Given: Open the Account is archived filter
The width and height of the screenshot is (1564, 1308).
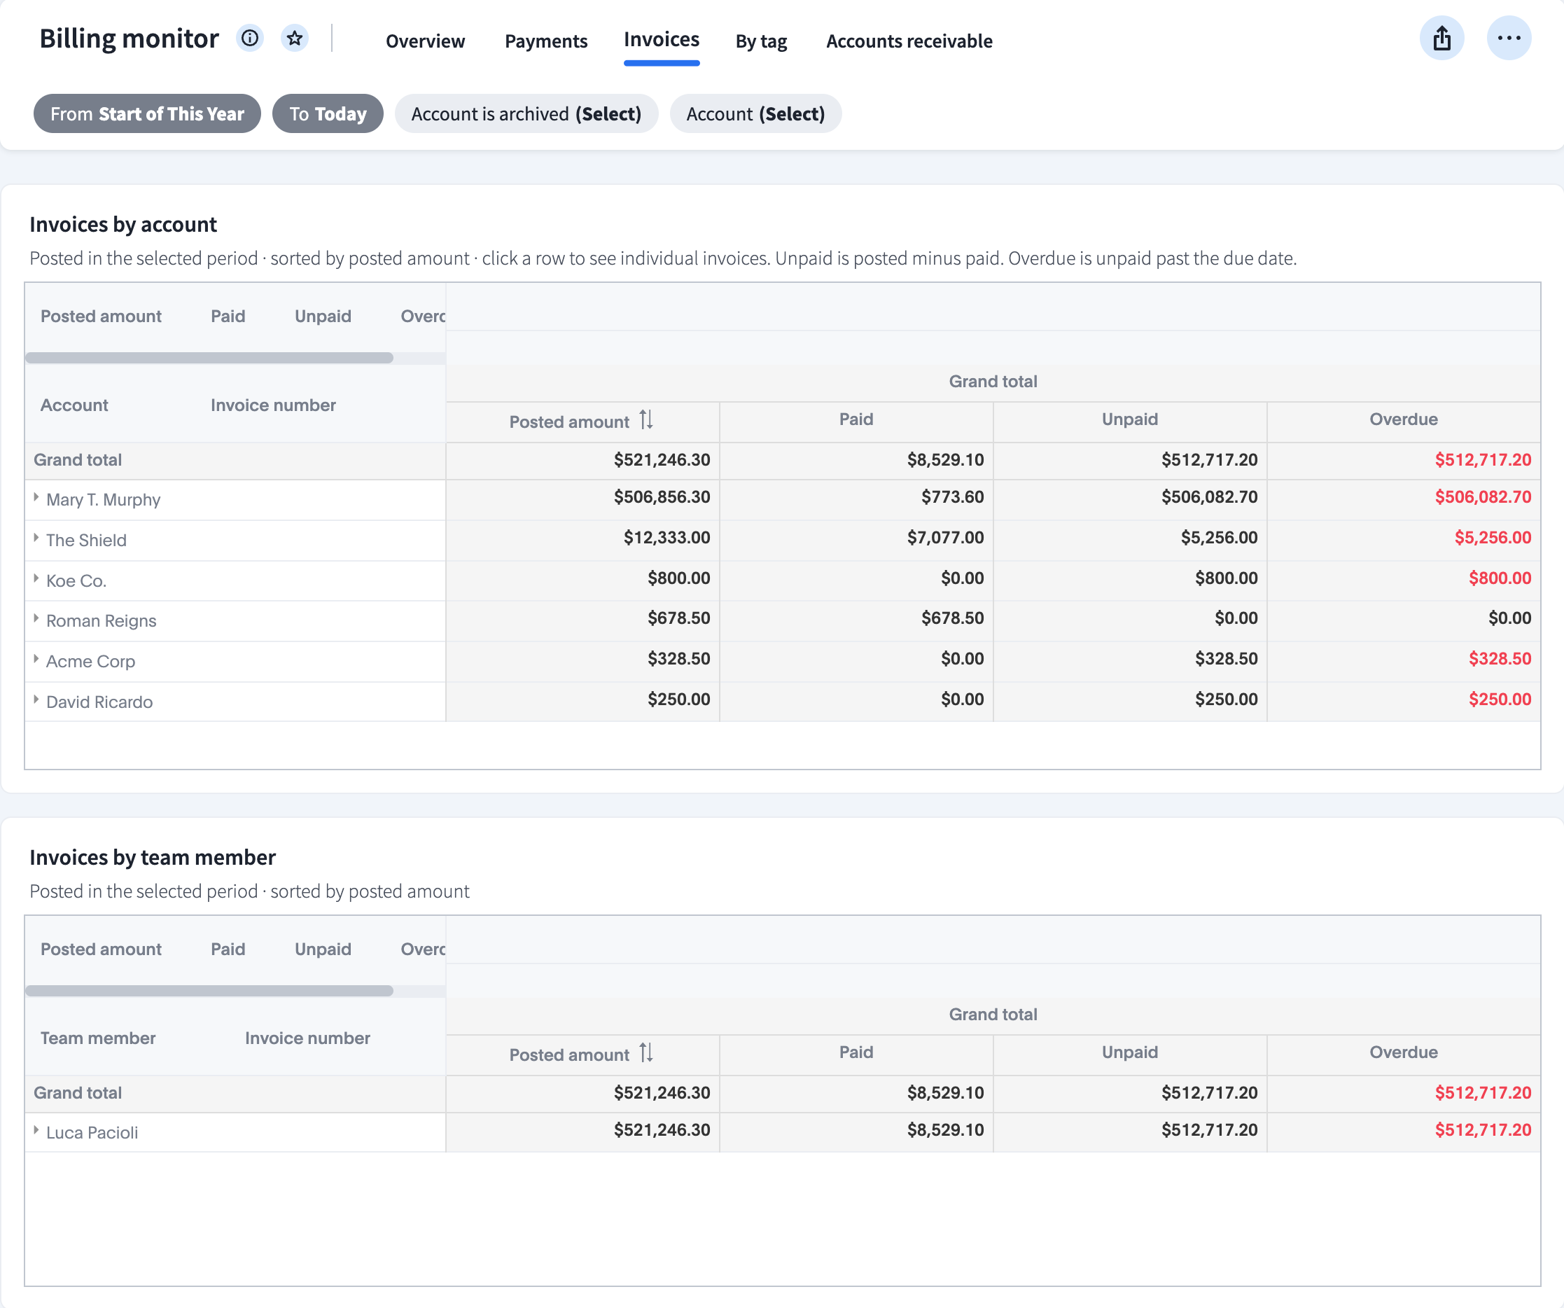Looking at the screenshot, I should (x=526, y=114).
